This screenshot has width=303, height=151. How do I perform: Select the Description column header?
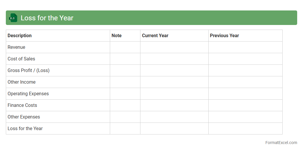20,35
